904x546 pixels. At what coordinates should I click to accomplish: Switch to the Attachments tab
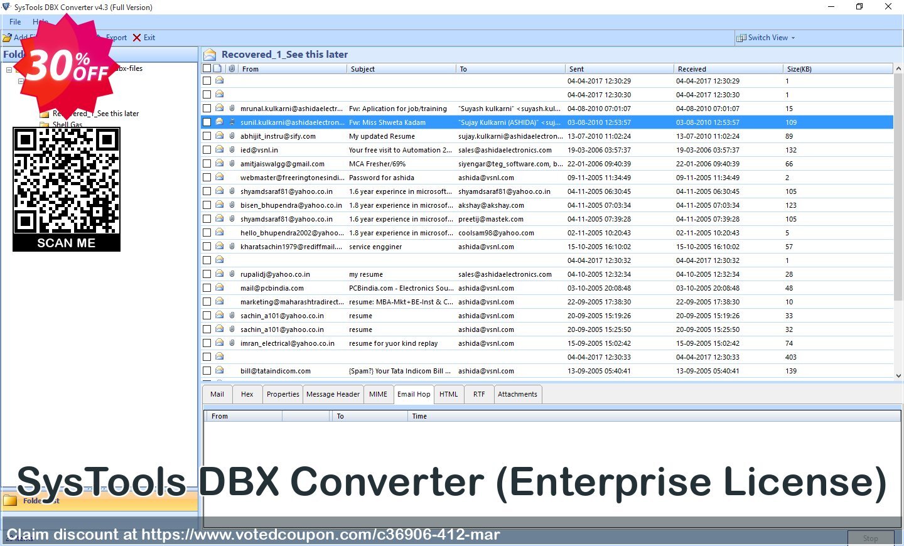[x=518, y=394]
